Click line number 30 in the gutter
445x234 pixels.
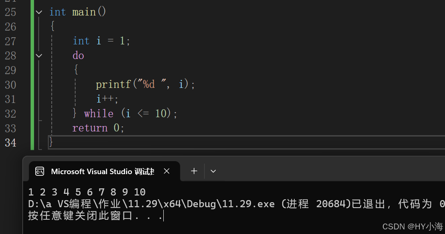[x=10, y=85]
